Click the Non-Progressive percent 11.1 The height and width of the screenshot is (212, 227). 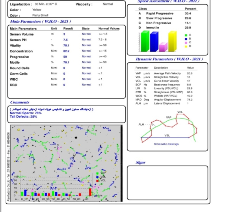coord(188,23)
